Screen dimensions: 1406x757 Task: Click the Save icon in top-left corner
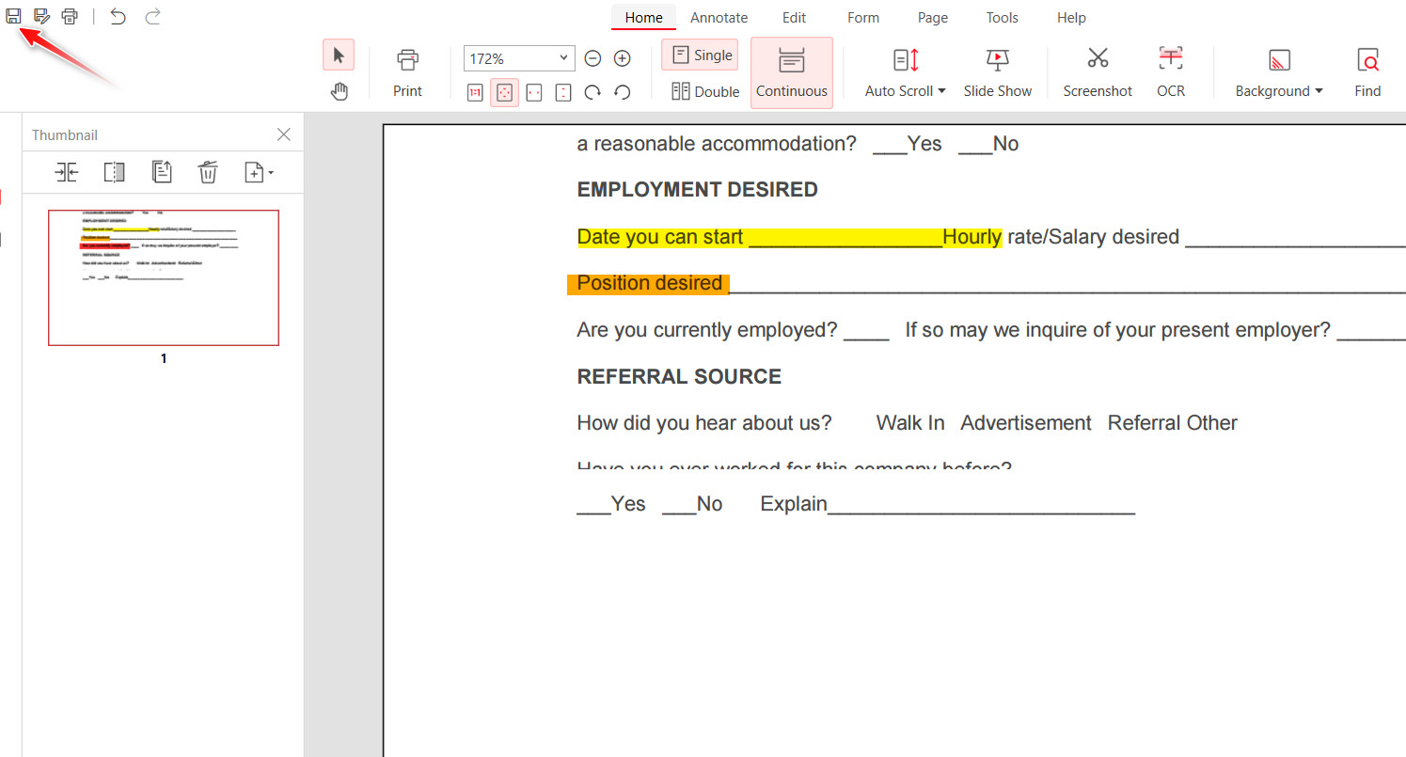(x=13, y=16)
